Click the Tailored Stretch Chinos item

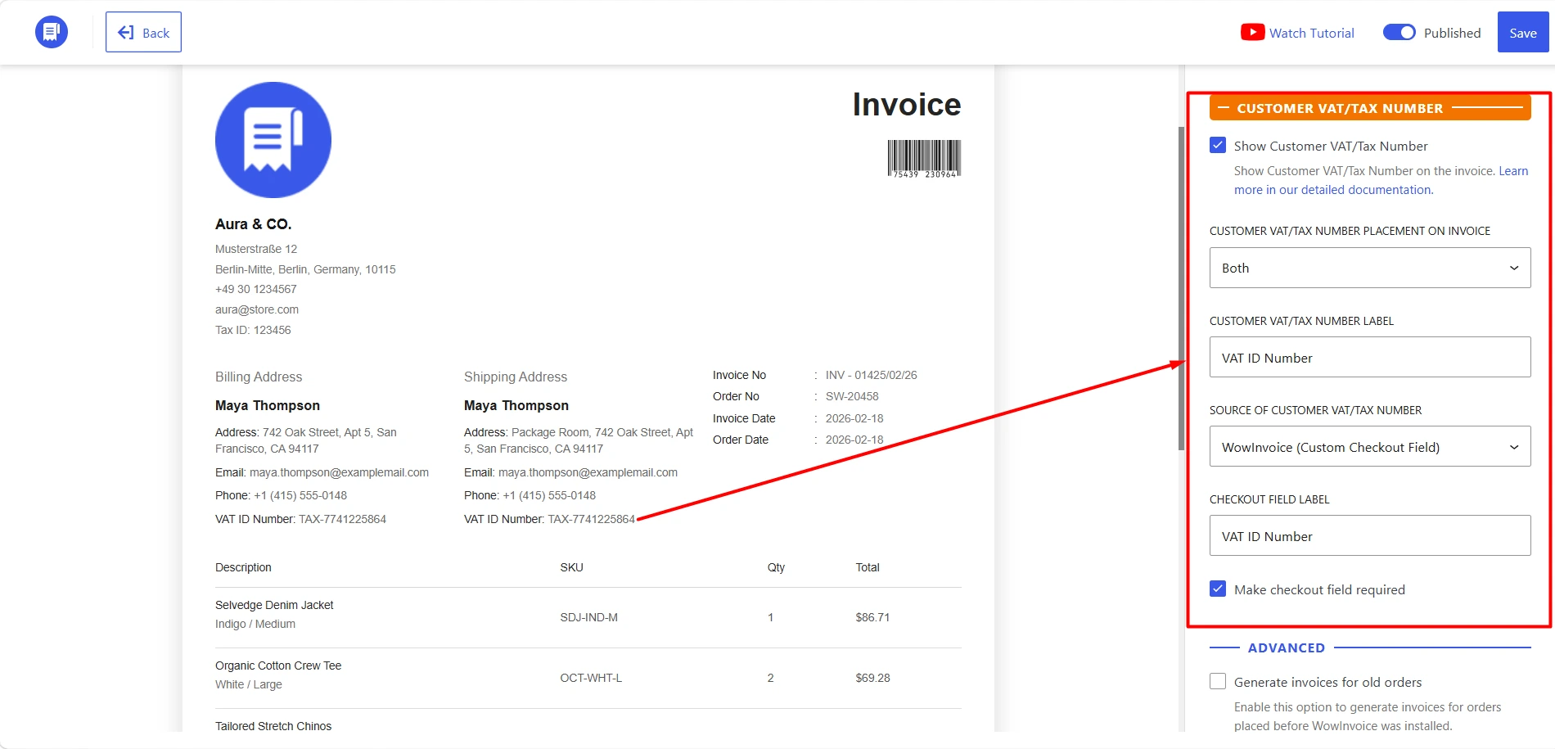(273, 726)
